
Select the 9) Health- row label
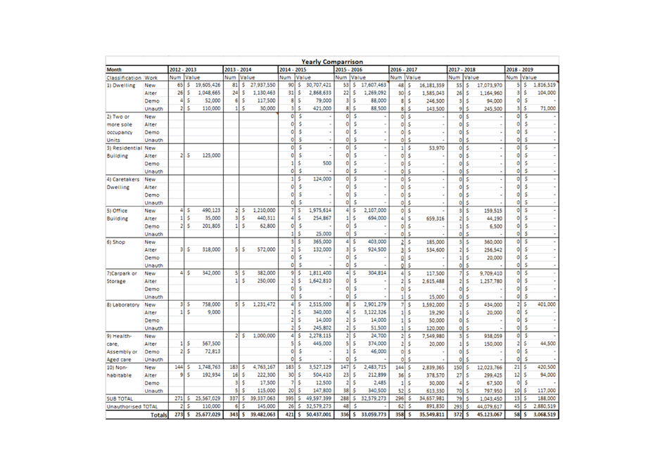pos(119,336)
